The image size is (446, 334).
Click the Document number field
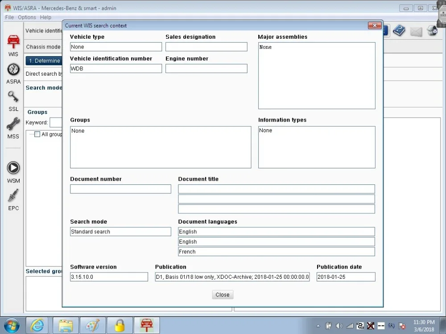pos(120,189)
